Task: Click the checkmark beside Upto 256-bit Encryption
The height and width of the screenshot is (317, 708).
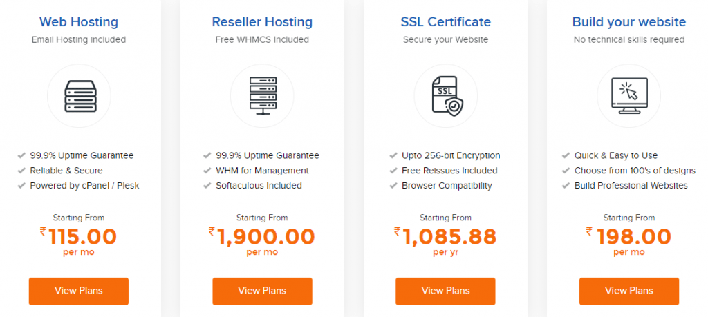Action: tap(393, 155)
